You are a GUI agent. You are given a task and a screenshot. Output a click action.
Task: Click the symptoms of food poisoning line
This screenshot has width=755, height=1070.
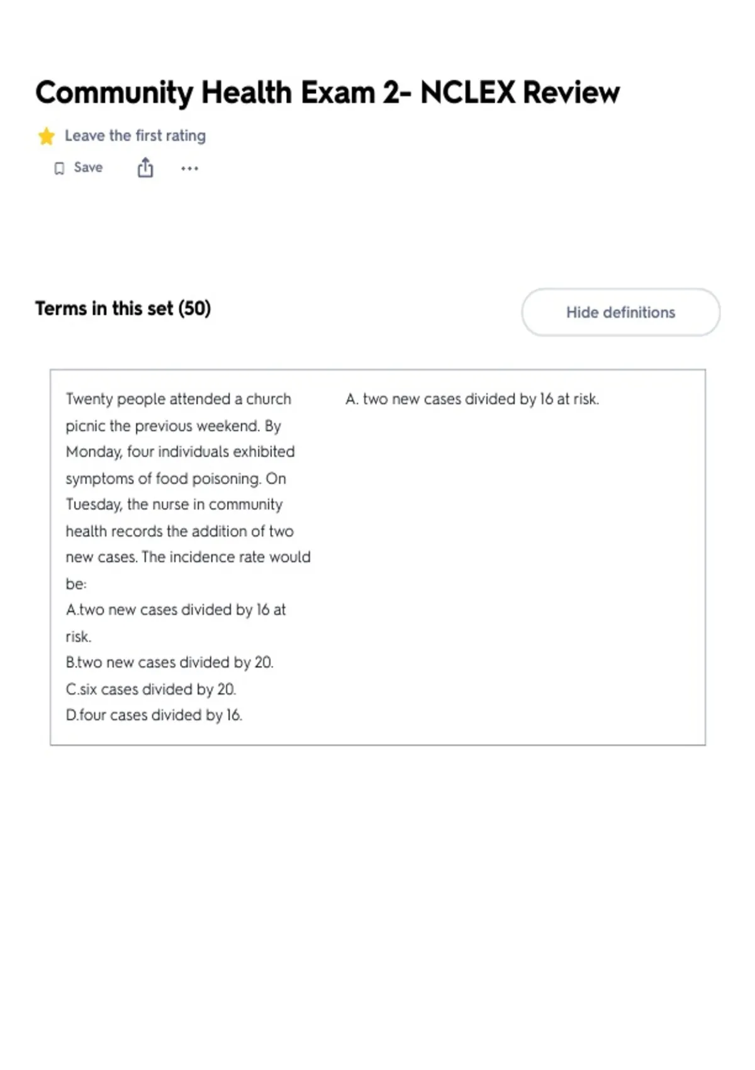pyautogui.click(x=176, y=479)
